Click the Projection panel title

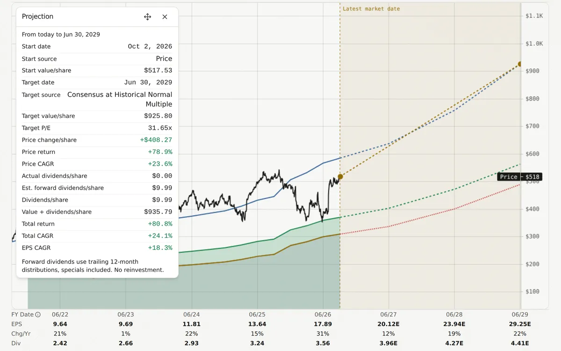37,16
